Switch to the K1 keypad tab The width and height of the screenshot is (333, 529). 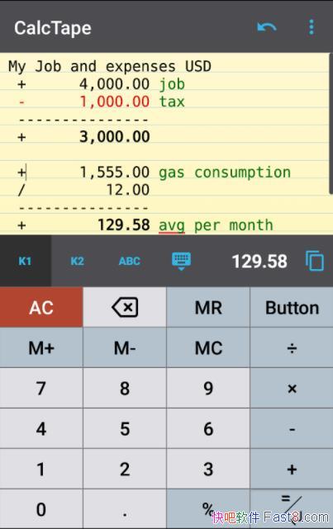(x=25, y=261)
